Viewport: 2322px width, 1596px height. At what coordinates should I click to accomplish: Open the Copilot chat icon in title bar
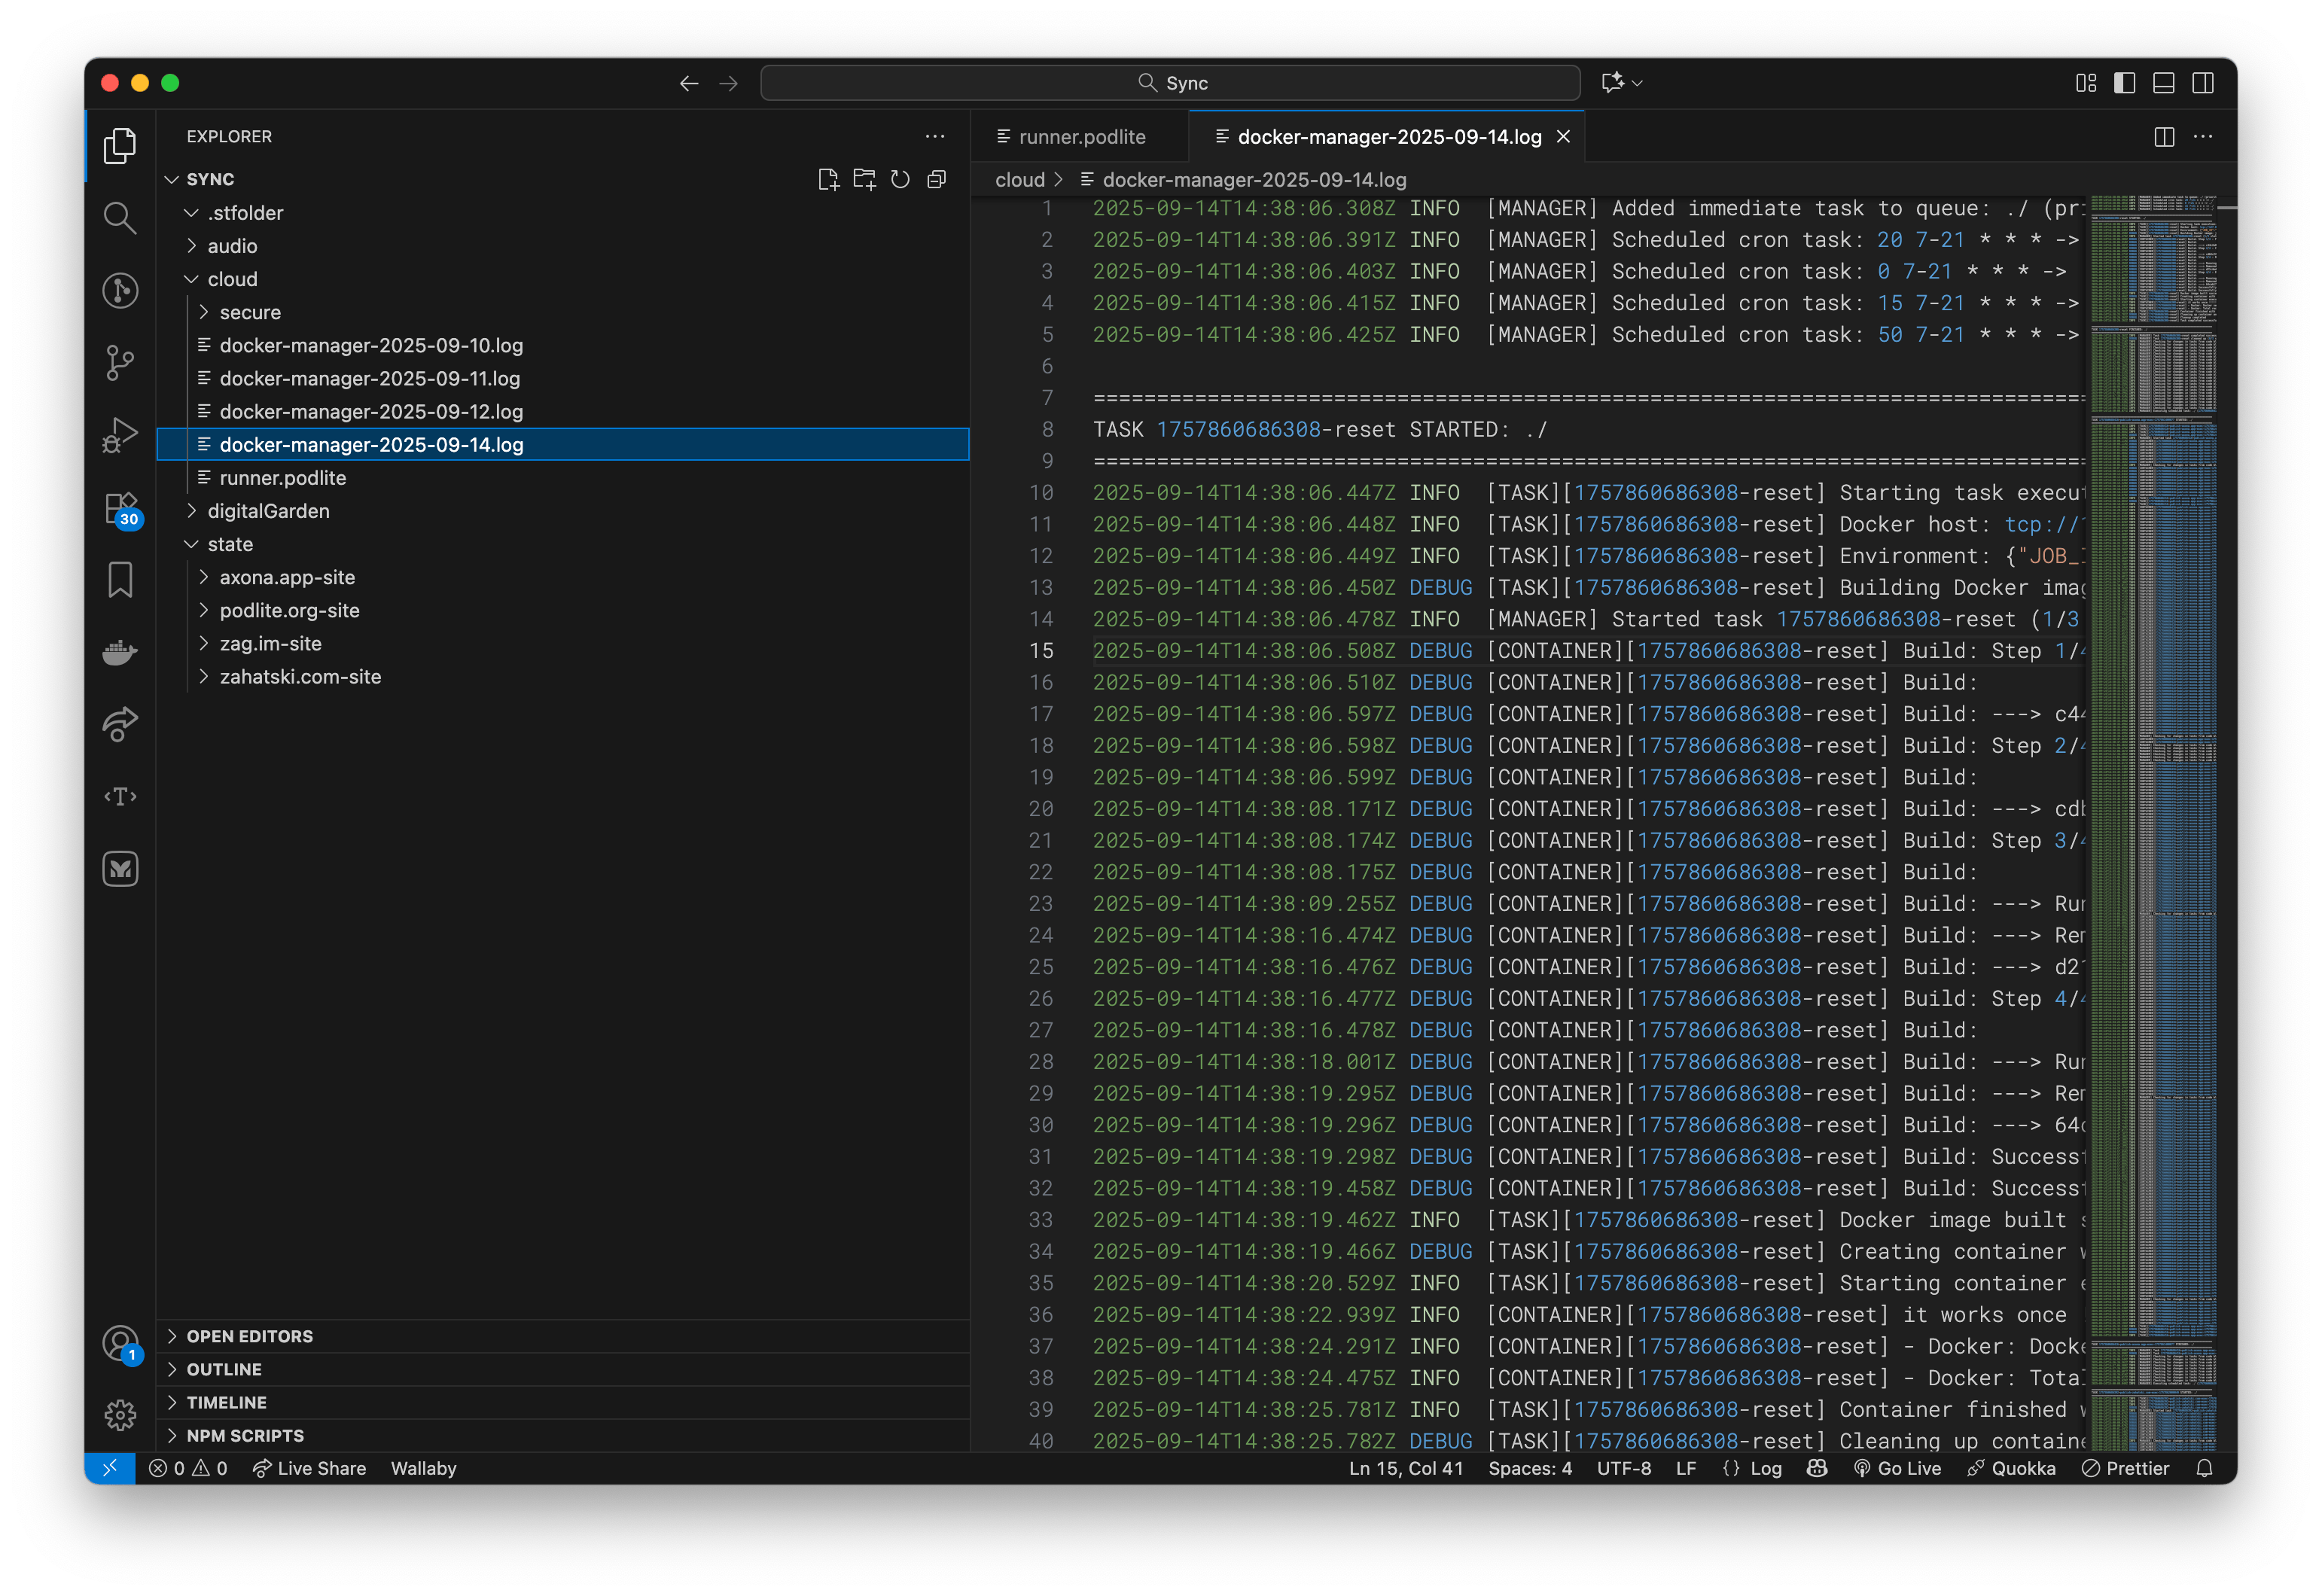click(1611, 83)
